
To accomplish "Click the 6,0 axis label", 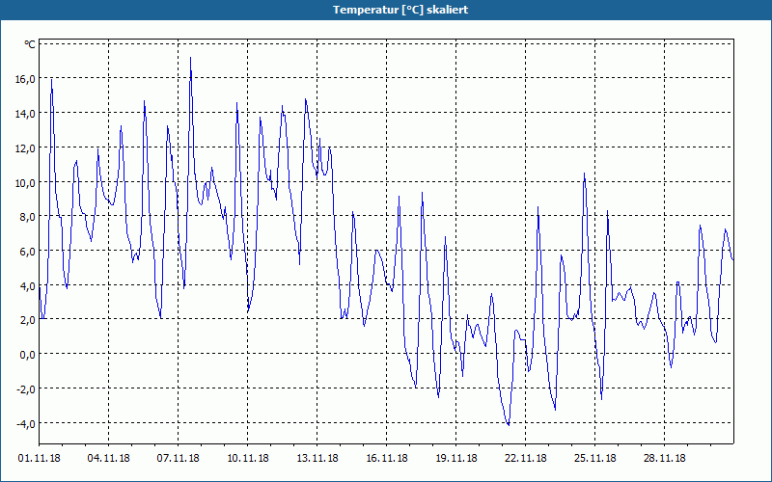I will click(28, 251).
